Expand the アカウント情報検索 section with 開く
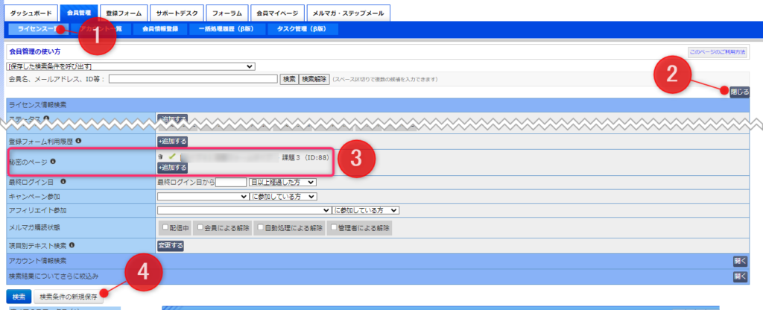 tap(739, 261)
